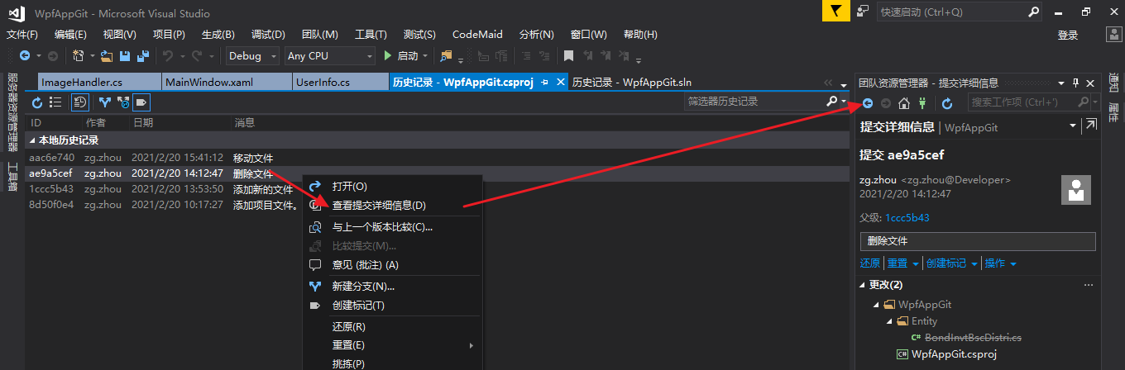The height and width of the screenshot is (370, 1125).
Task: Click Back arrow in Team Explorer
Action: 868,102
